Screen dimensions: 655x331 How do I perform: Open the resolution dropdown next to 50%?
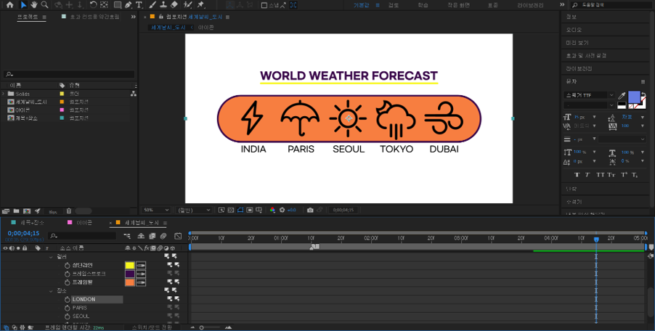tap(194, 210)
